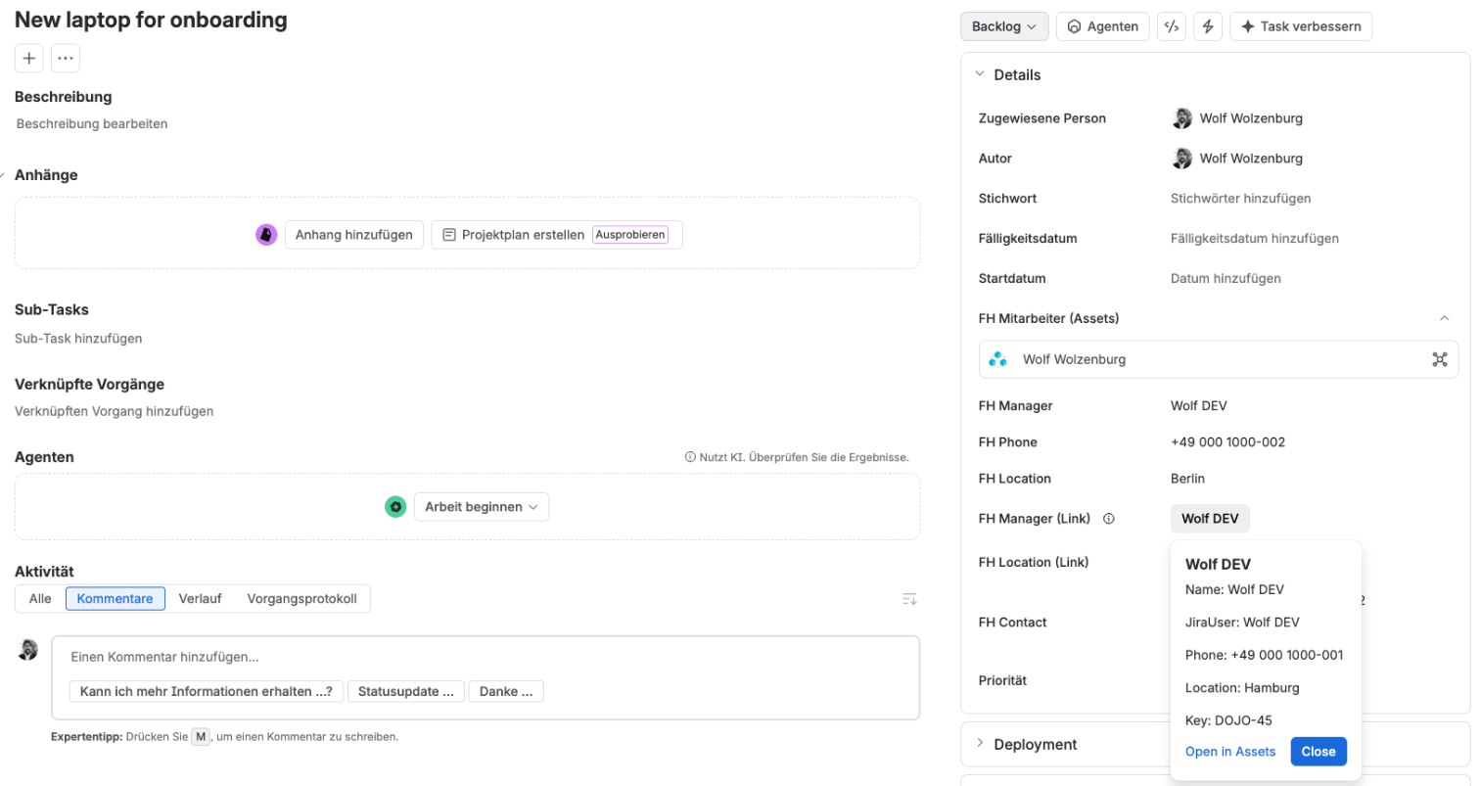Click the code brackets development icon
Screen dimensions: 1480x786
pyautogui.click(x=1170, y=26)
